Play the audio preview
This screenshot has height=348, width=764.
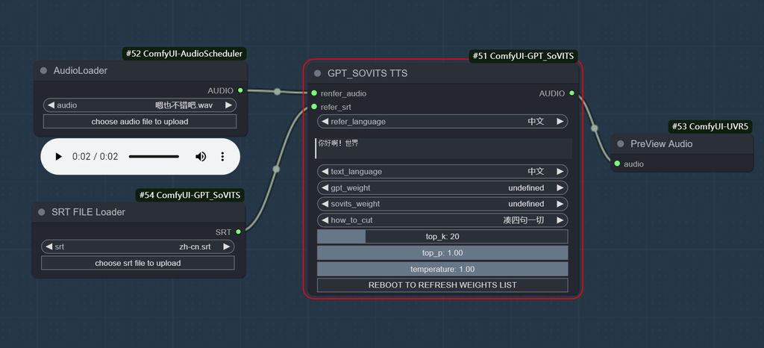pyautogui.click(x=58, y=157)
